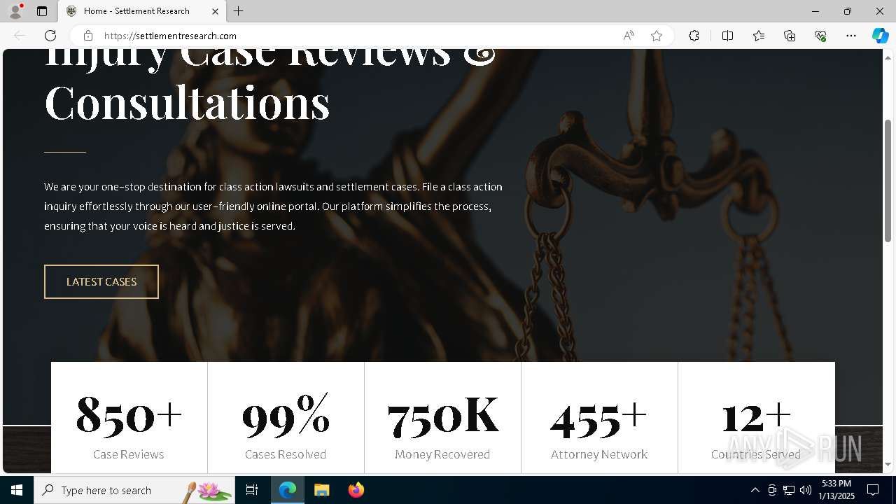Open Collections panel
This screenshot has height=504, width=896.
click(790, 36)
